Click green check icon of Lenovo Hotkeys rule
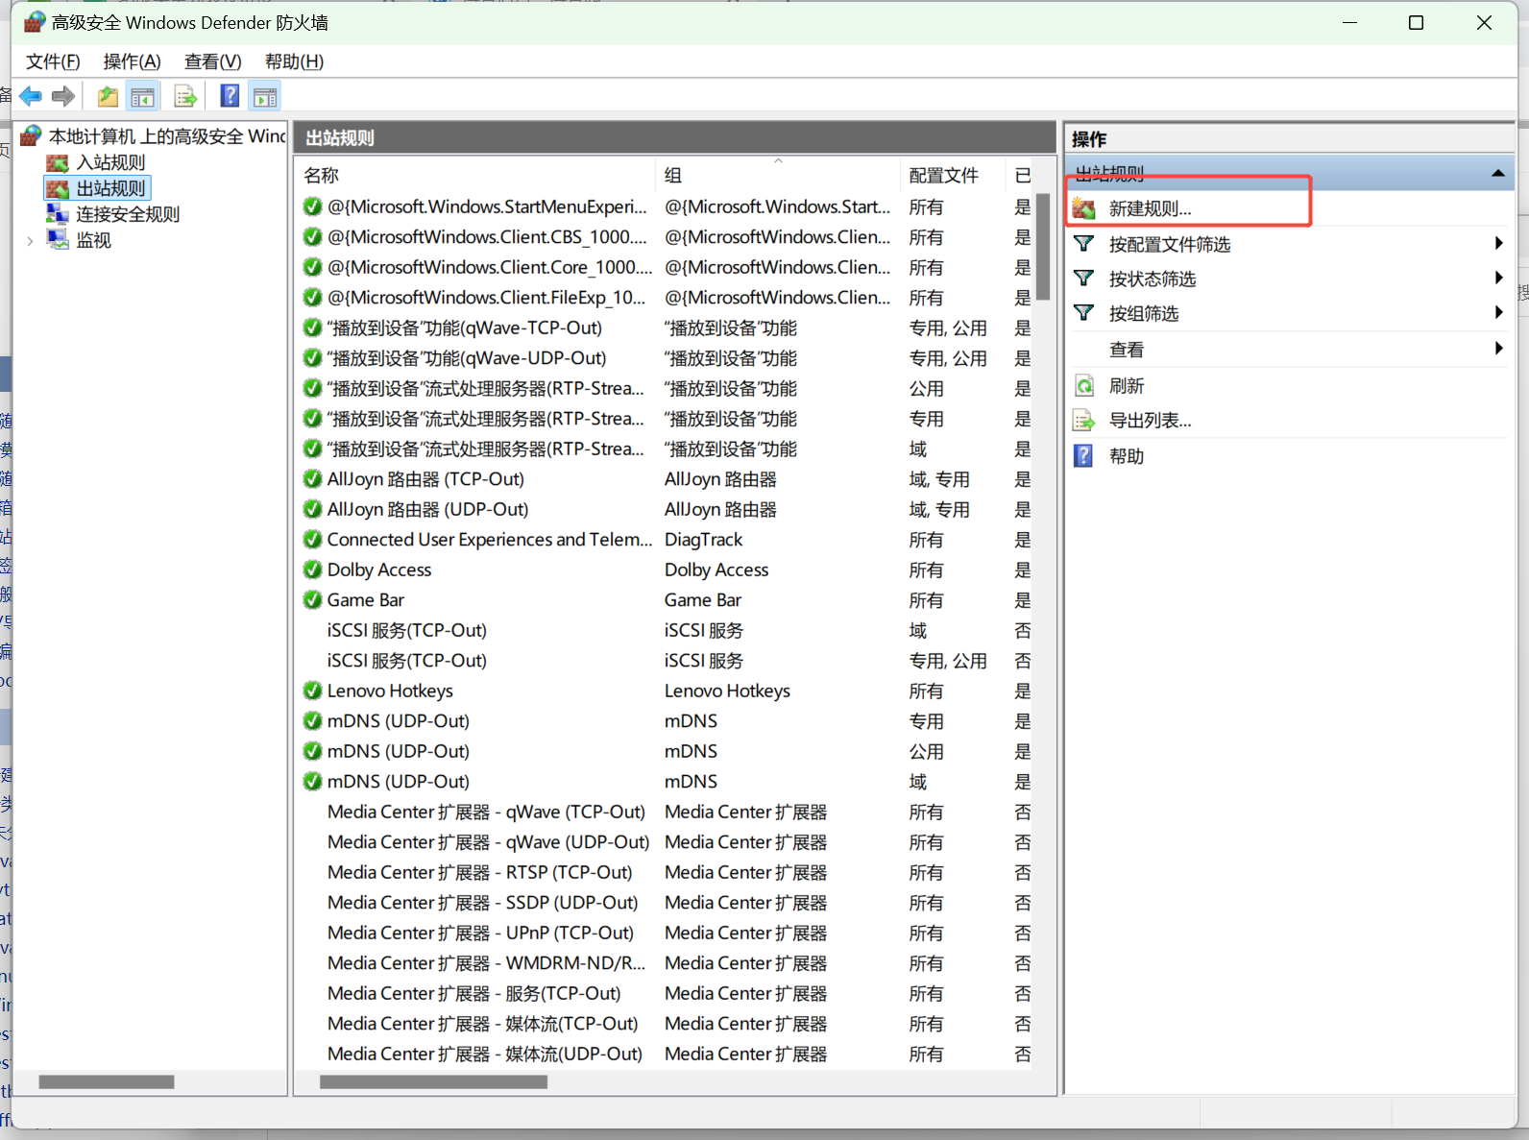 click(312, 691)
